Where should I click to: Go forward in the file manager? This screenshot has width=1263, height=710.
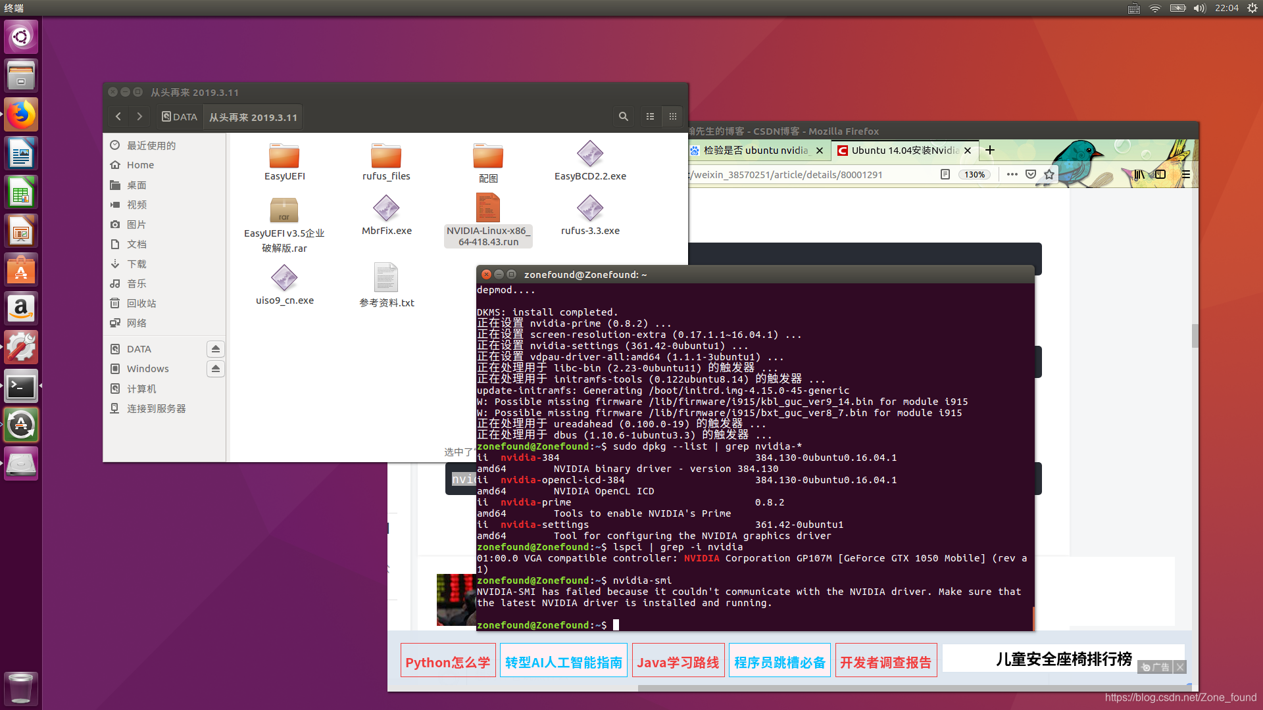tap(139, 116)
